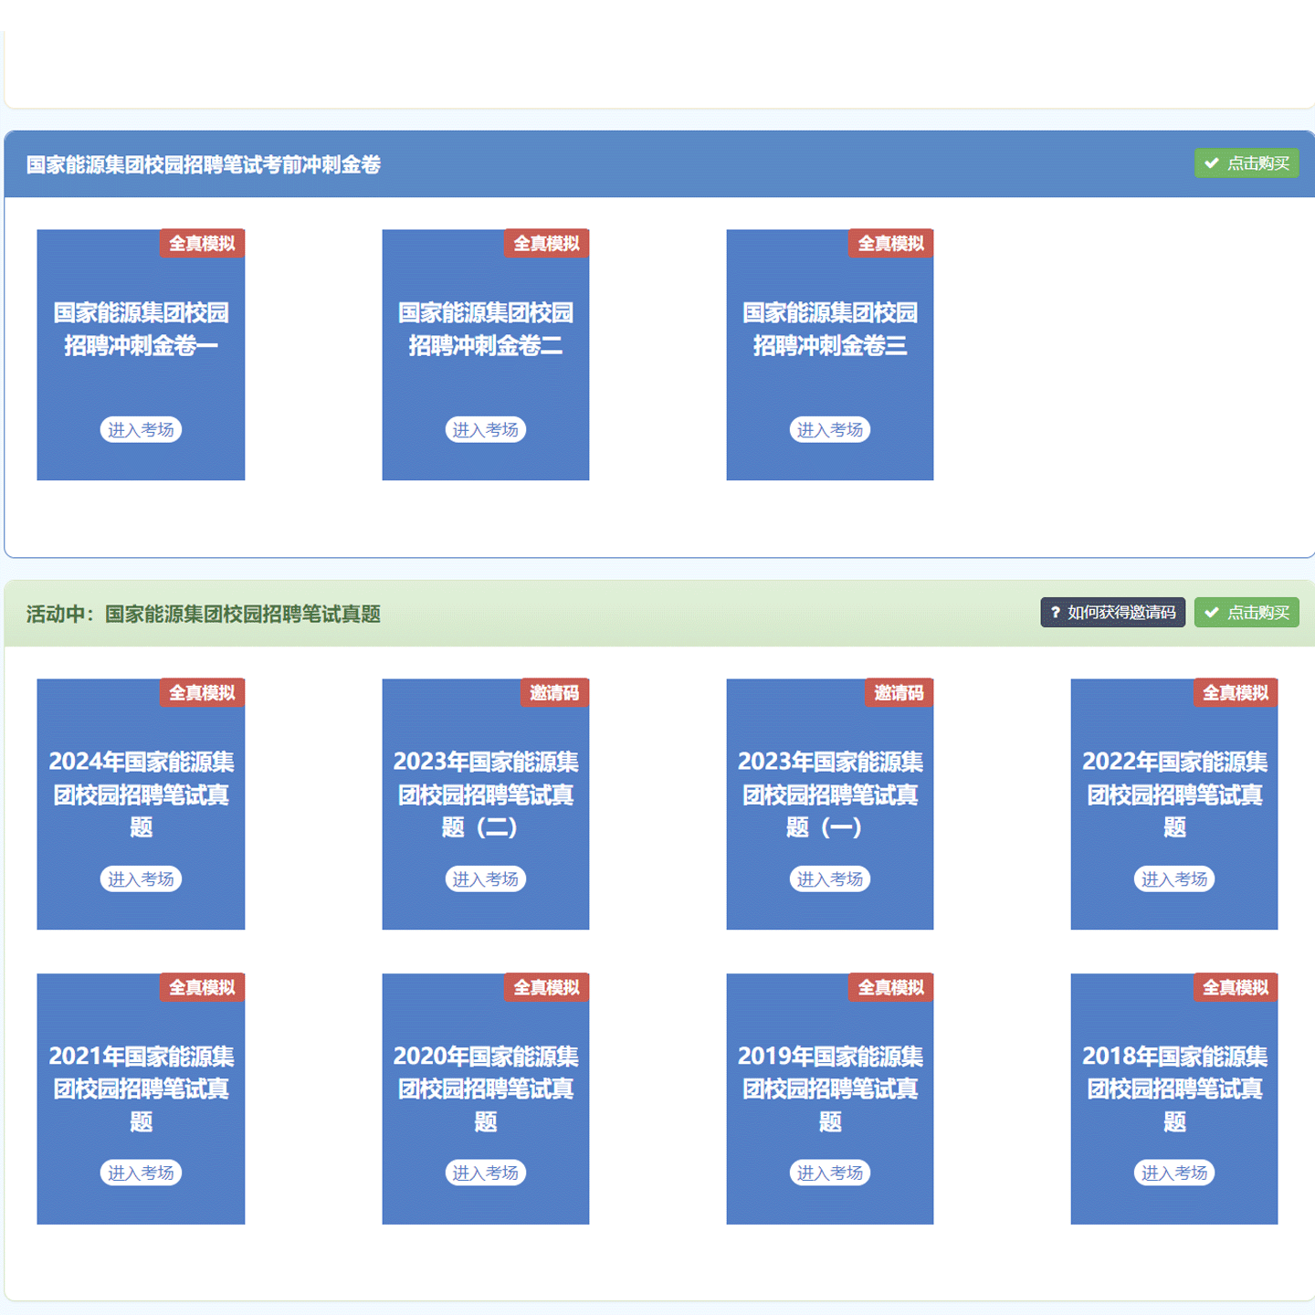Click the 全真模拟 badge on the 2022年 card

[x=1236, y=693]
